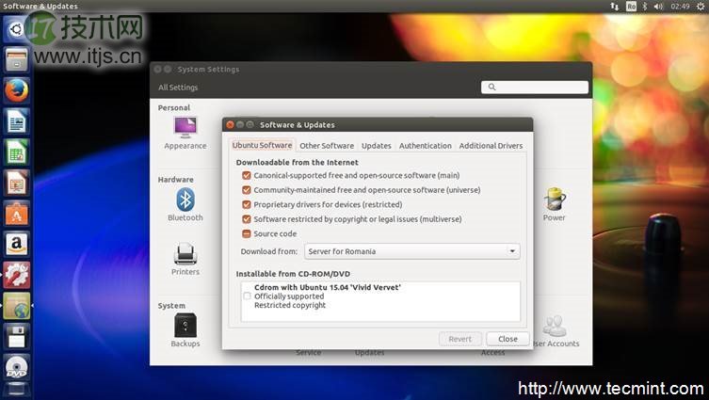This screenshot has width=709, height=400.
Task: Click the search magnifier in System Settings
Action: tap(491, 88)
